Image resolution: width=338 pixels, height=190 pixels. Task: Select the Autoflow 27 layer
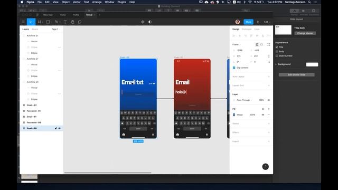(x=32, y=59)
